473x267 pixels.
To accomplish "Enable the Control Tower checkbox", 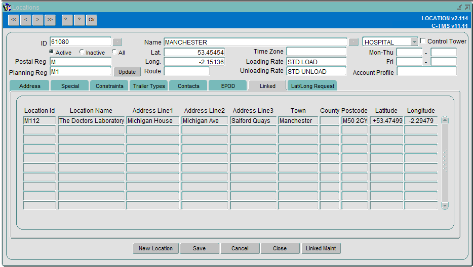I will tap(423, 41).
